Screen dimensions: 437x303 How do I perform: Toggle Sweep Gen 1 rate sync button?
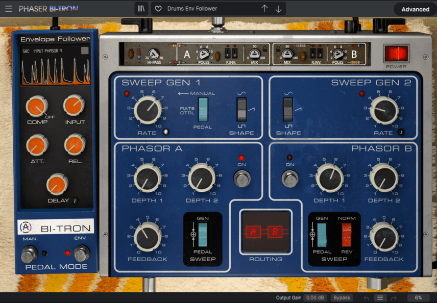166,132
